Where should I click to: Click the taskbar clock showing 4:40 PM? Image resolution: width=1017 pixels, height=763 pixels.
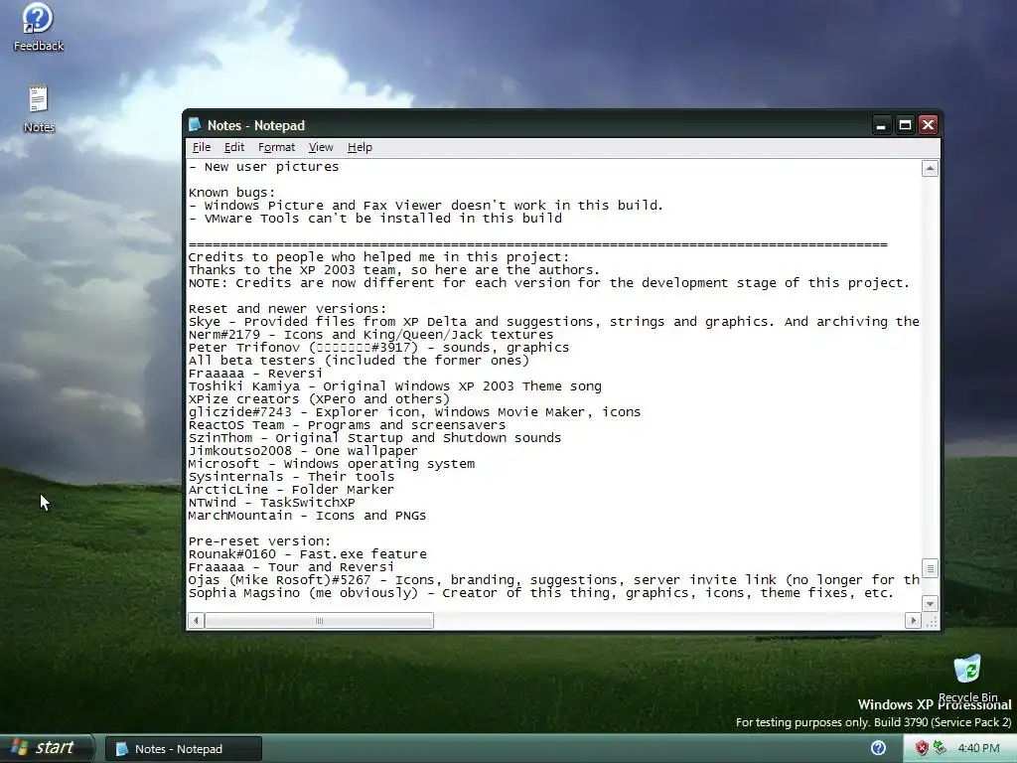(978, 748)
